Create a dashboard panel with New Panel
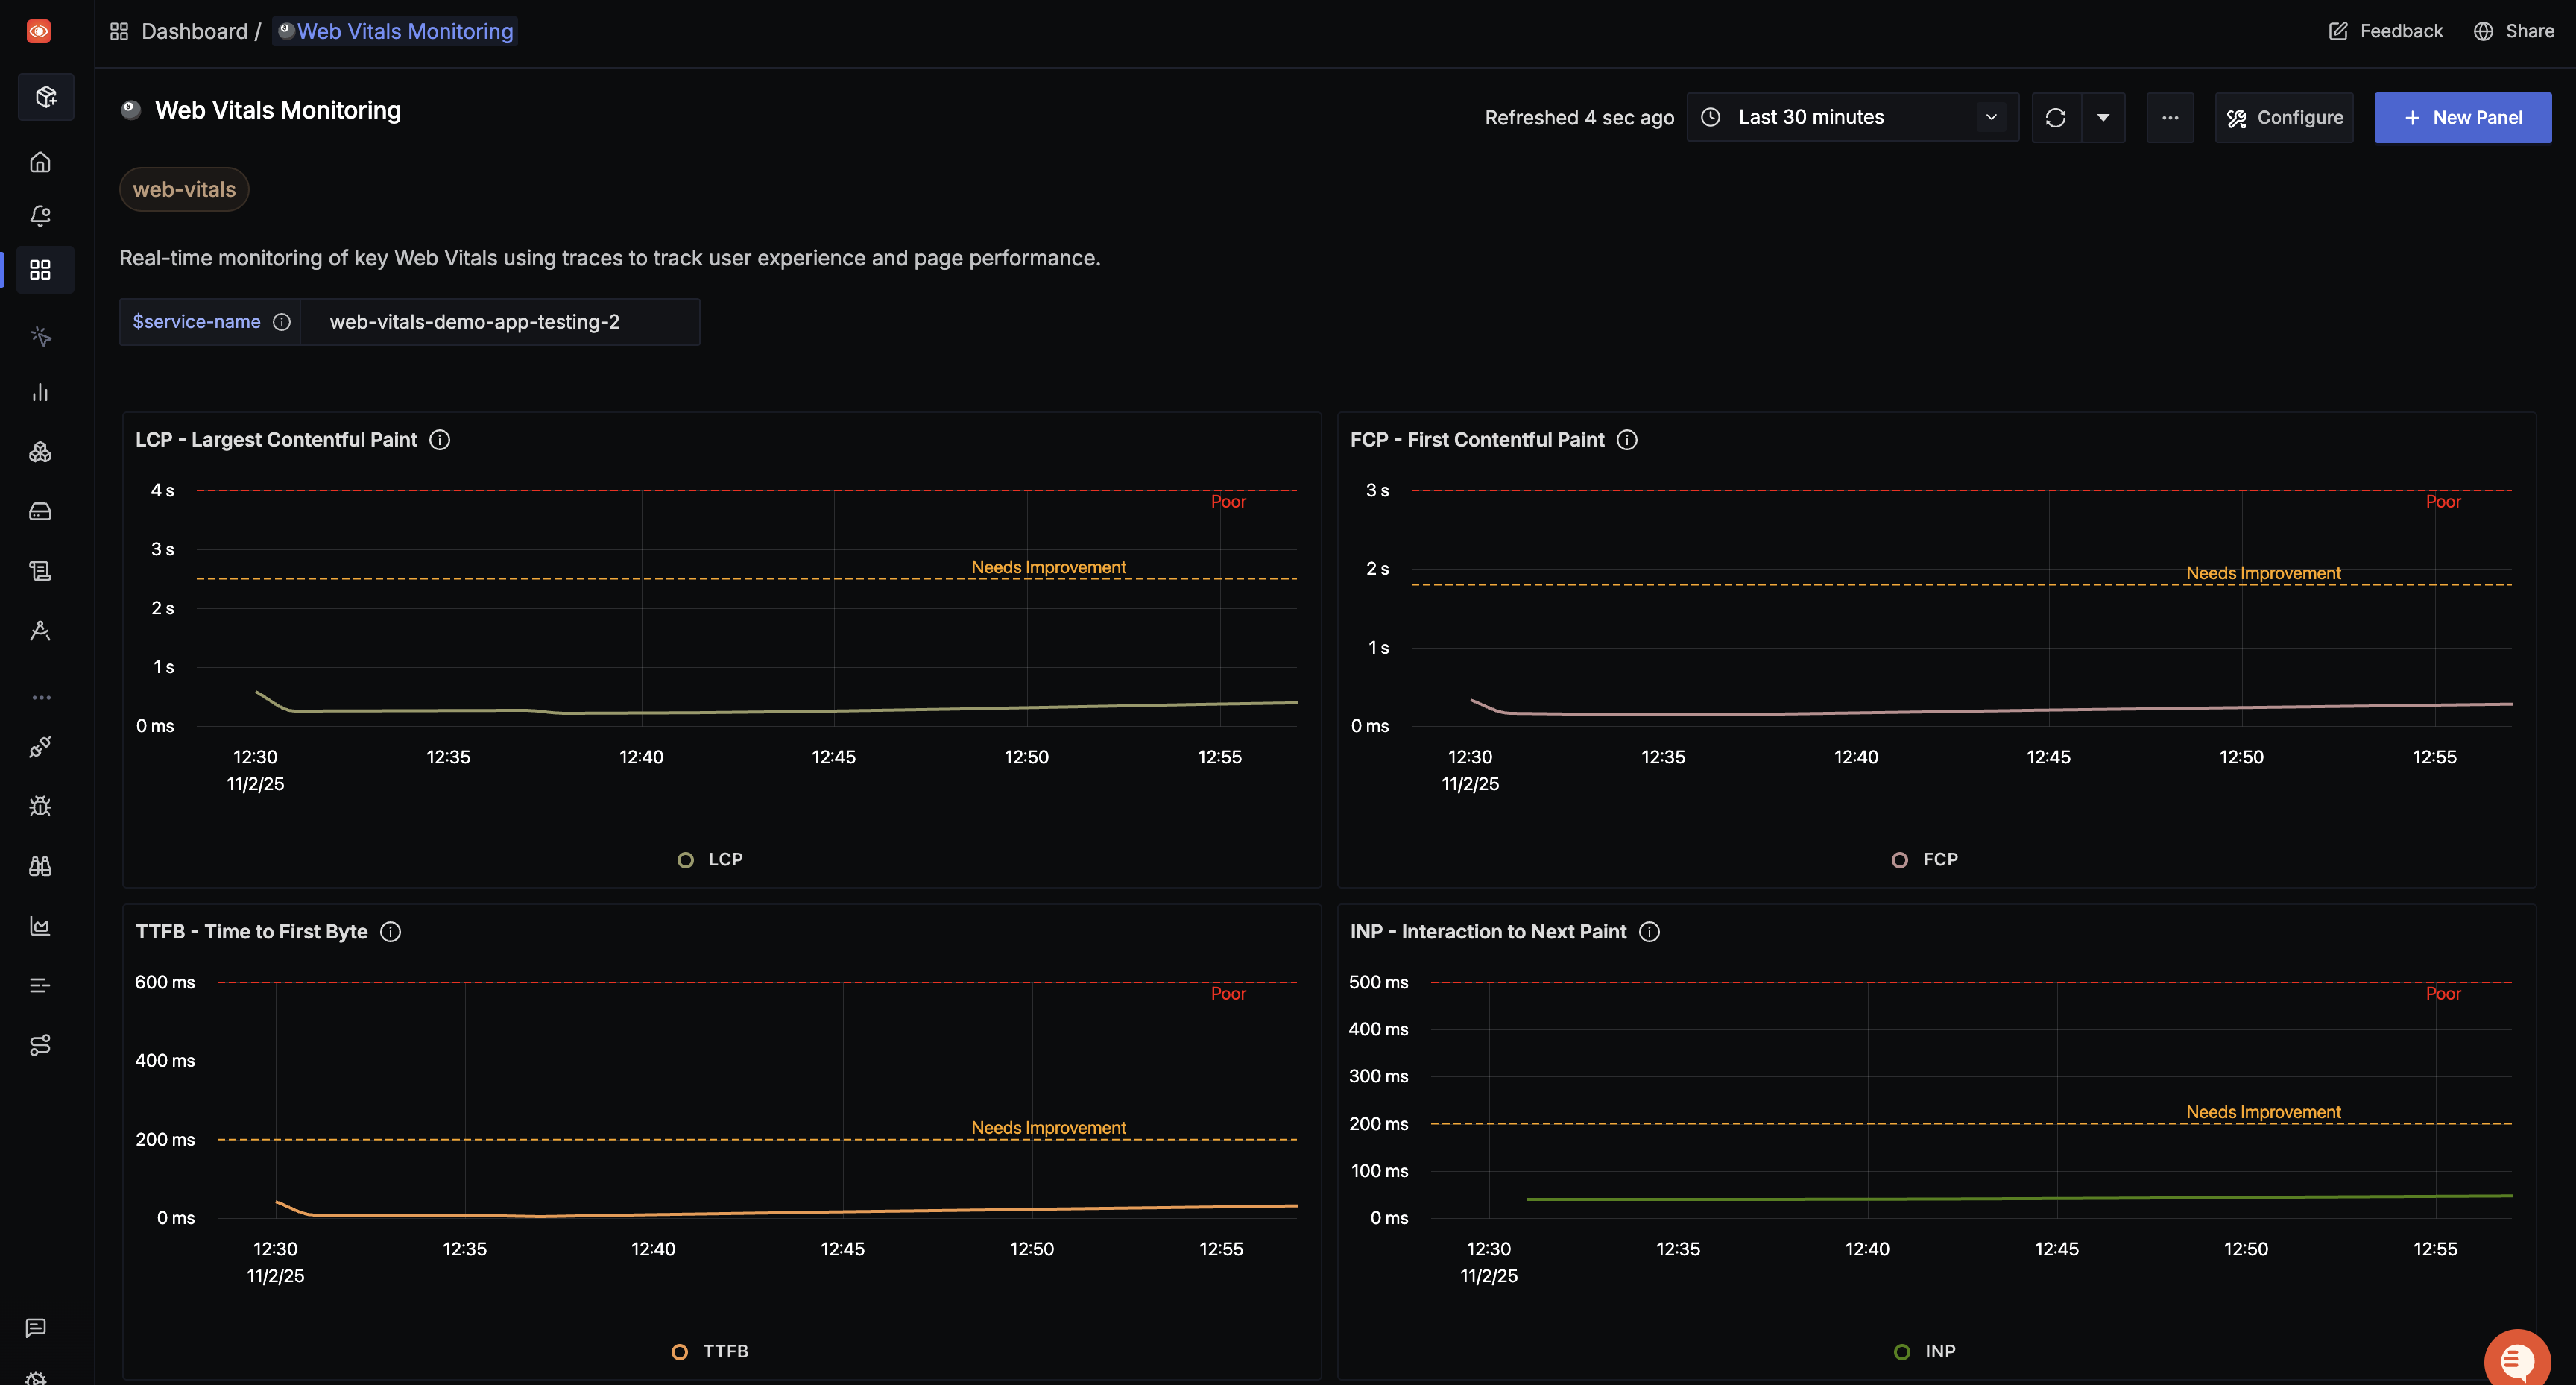This screenshot has height=1385, width=2576. pos(2463,117)
